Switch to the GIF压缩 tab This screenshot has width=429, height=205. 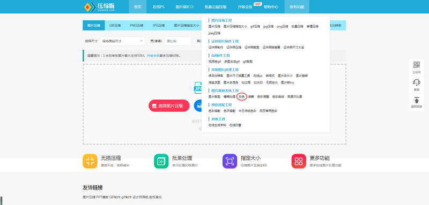pyautogui.click(x=115, y=25)
